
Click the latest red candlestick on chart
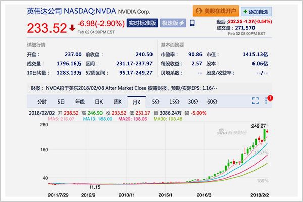(267, 132)
